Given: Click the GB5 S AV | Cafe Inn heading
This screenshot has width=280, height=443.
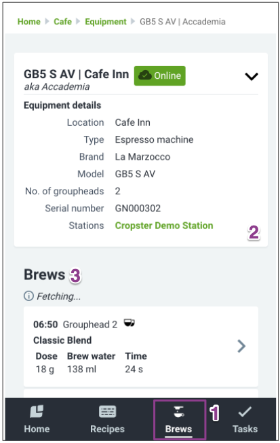Looking at the screenshot, I should [x=77, y=74].
